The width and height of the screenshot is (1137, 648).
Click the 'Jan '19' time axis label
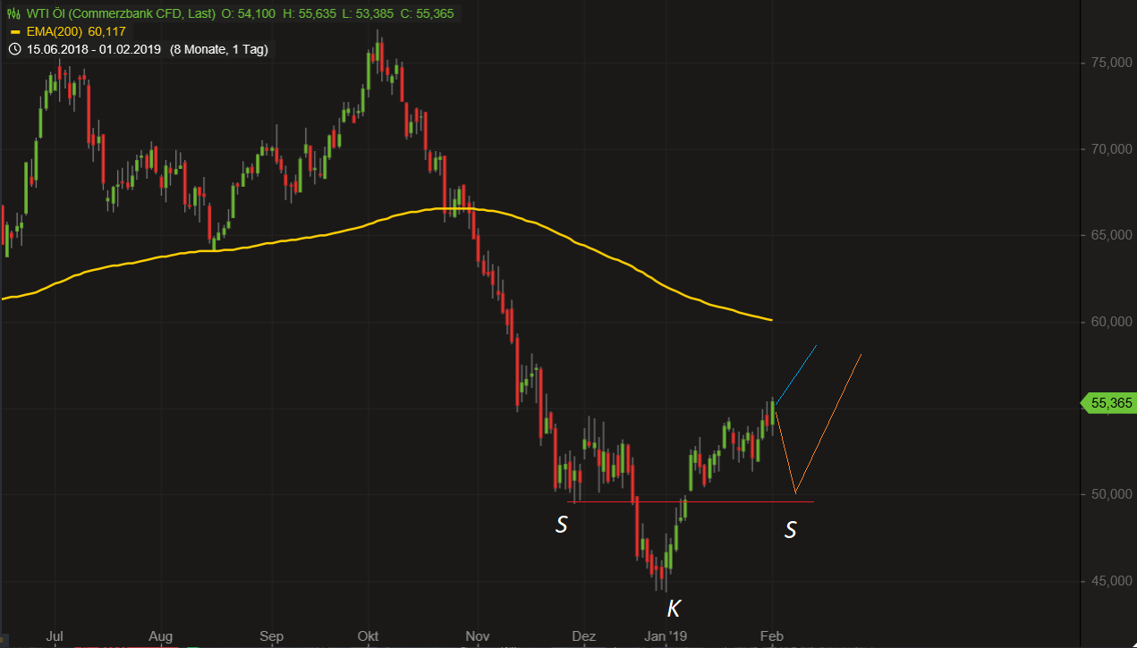point(667,635)
